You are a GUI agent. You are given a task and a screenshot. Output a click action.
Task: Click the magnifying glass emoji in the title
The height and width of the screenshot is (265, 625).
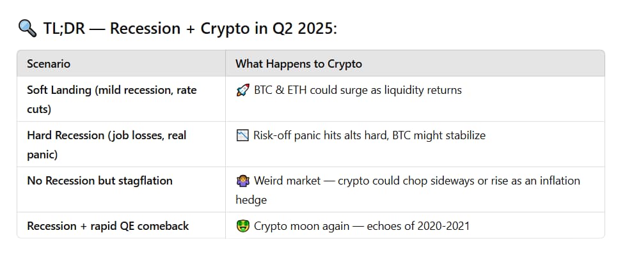(x=28, y=29)
